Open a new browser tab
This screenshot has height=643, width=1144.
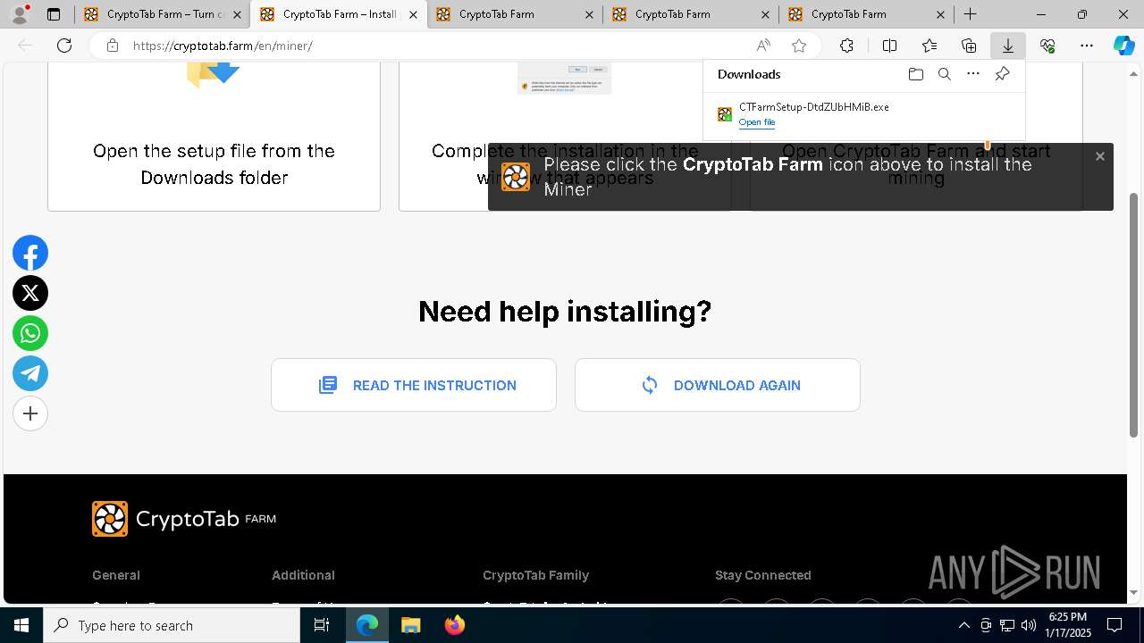970,14
